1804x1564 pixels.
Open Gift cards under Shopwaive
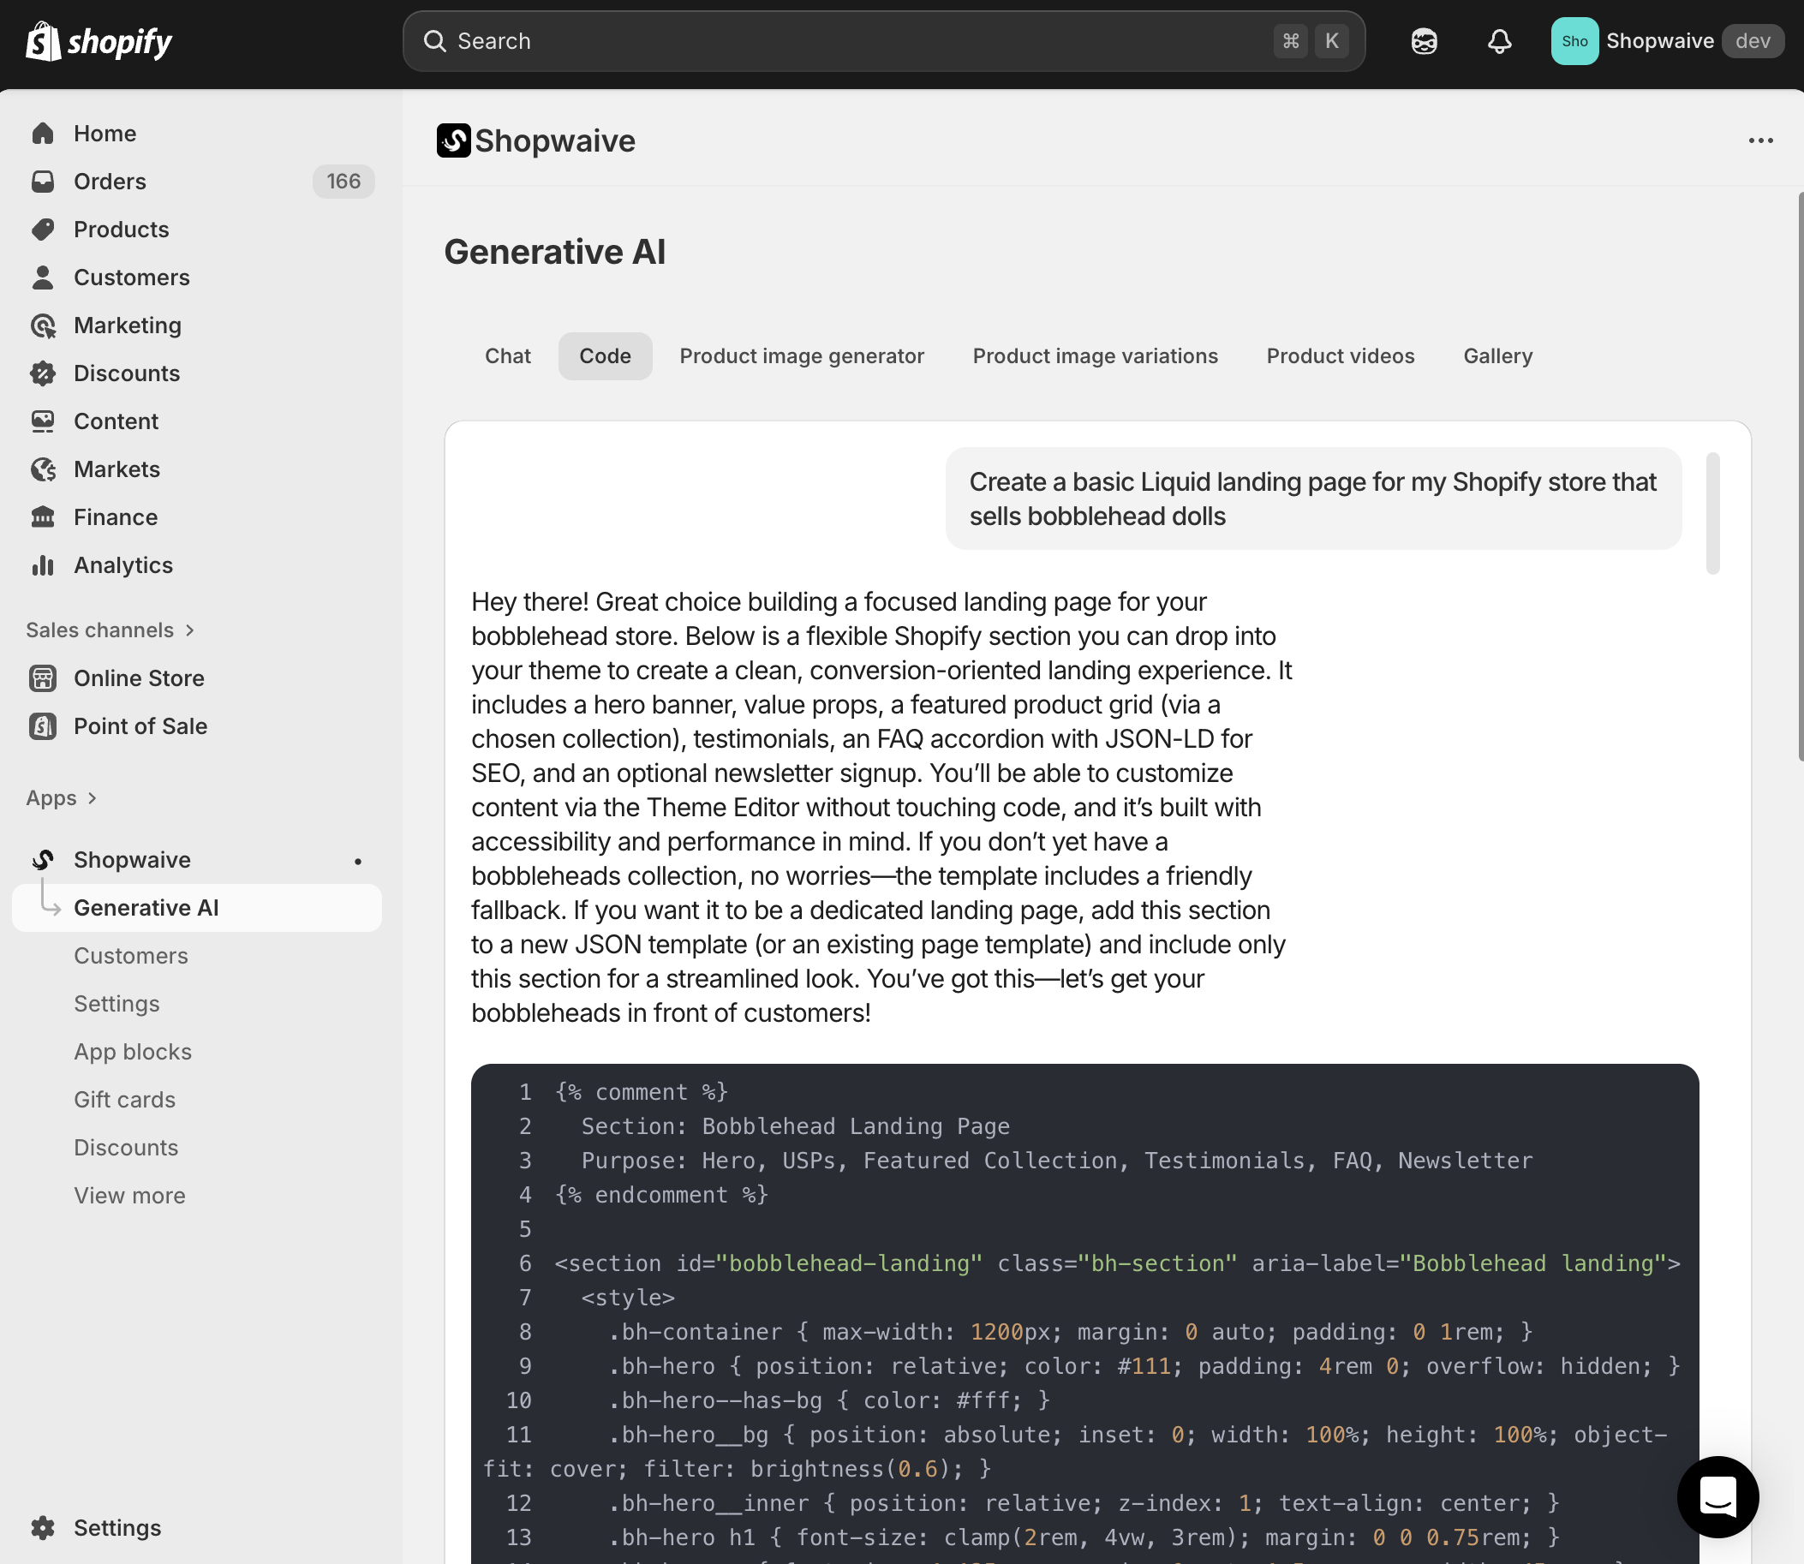[x=125, y=1099]
